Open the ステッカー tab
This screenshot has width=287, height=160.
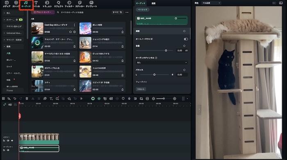80,4
